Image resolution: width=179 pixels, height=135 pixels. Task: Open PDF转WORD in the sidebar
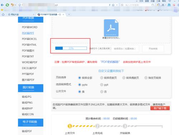pyautogui.click(x=30, y=27)
